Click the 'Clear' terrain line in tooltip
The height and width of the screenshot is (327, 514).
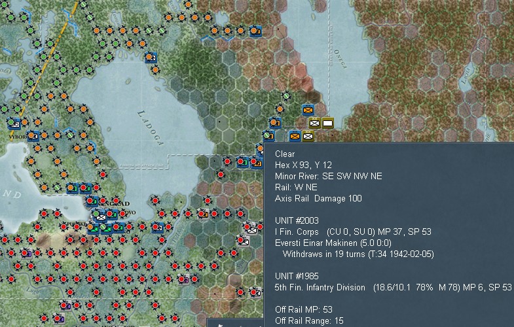point(285,154)
